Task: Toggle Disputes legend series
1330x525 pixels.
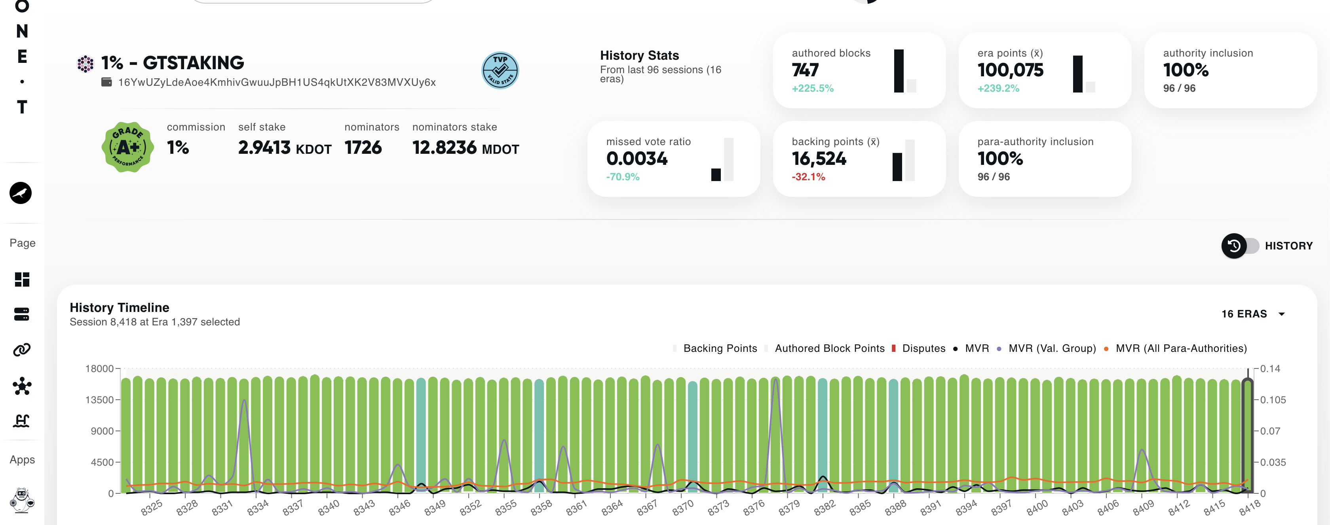Action: 918,349
